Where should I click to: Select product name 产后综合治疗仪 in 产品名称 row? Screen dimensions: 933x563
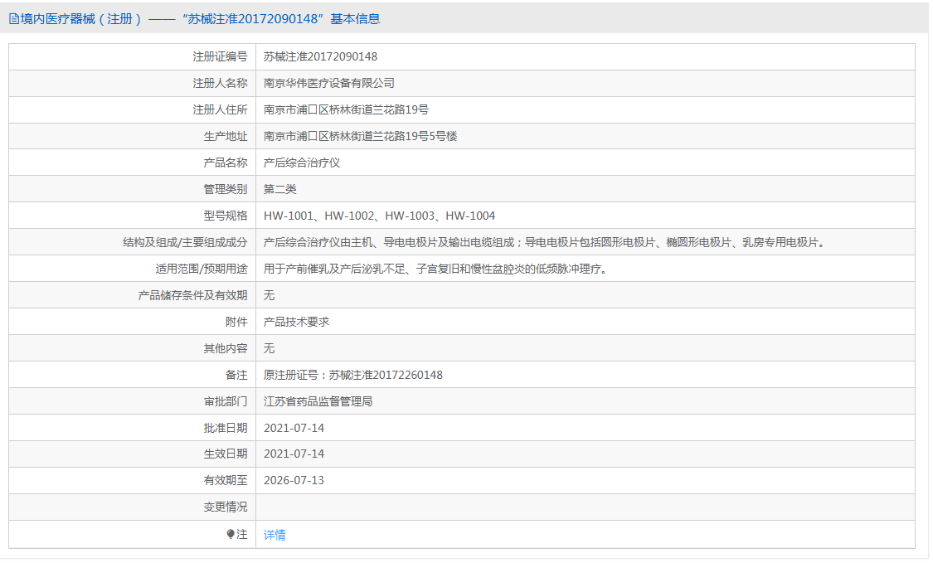(x=302, y=163)
